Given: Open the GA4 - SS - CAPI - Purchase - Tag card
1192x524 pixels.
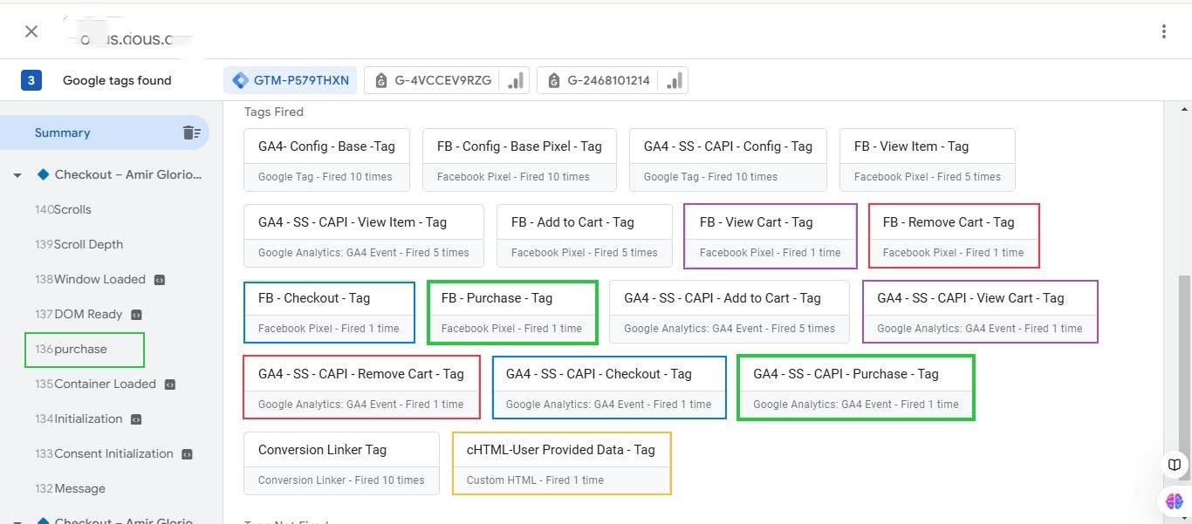Looking at the screenshot, I should pos(856,388).
